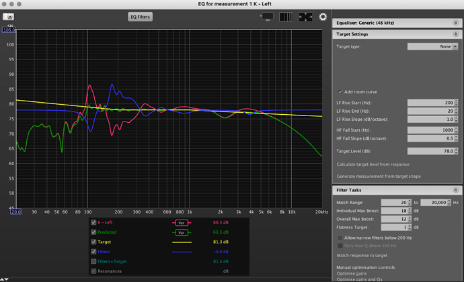Hide the Predicted trace
The height and width of the screenshot is (282, 464).
tap(93, 232)
